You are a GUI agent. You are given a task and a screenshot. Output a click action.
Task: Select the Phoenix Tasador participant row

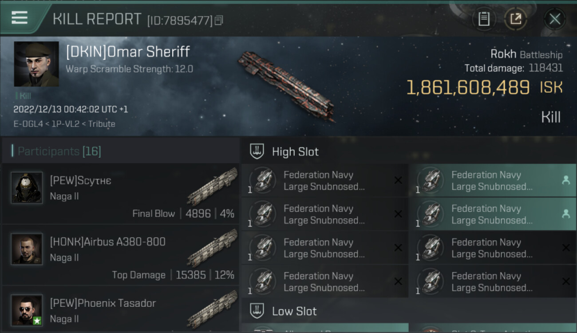pyautogui.click(x=121, y=310)
